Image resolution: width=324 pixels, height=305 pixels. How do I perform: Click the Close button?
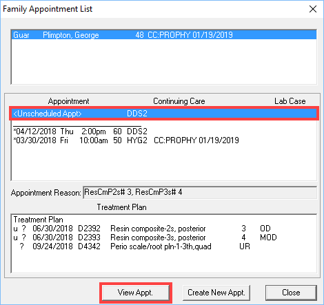(291, 293)
